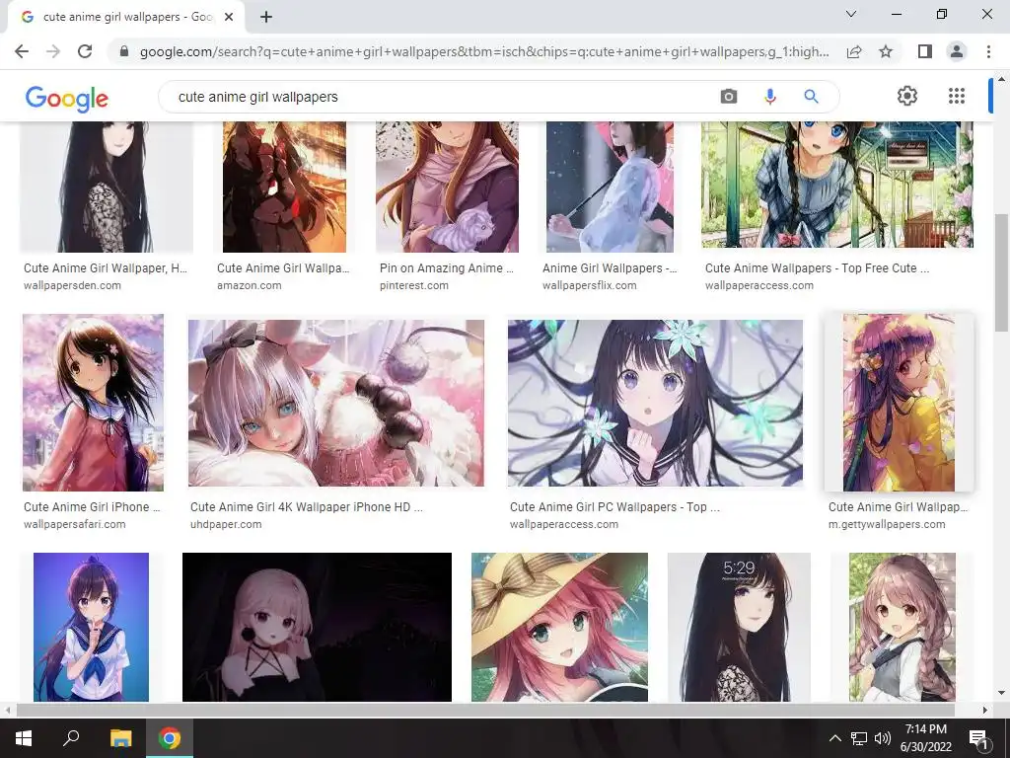Reload the current page

click(85, 51)
